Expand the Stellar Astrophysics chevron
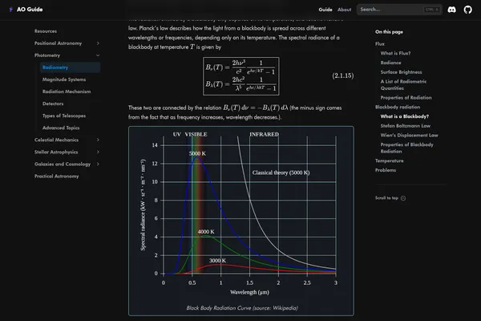481x321 pixels. (x=98, y=152)
